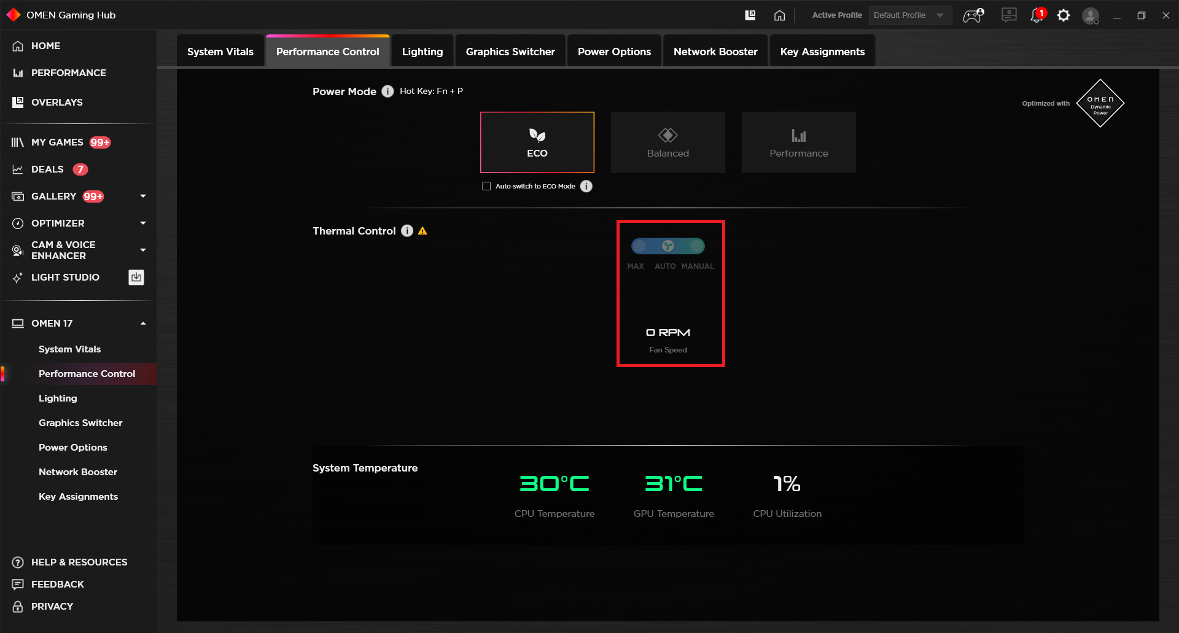The image size is (1179, 633).
Task: Switch to Key Assignments tab
Action: (x=823, y=52)
